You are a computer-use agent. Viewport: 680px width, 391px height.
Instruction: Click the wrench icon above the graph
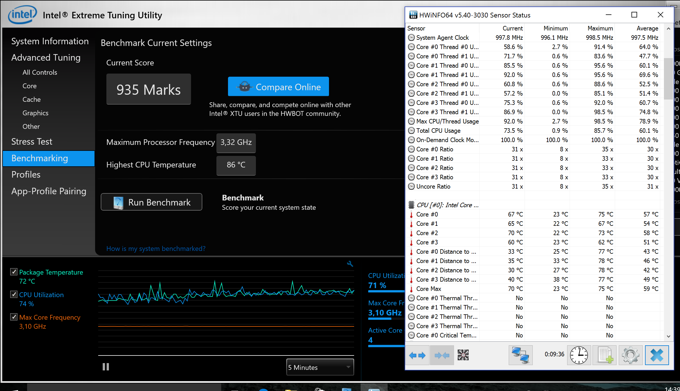coord(350,264)
